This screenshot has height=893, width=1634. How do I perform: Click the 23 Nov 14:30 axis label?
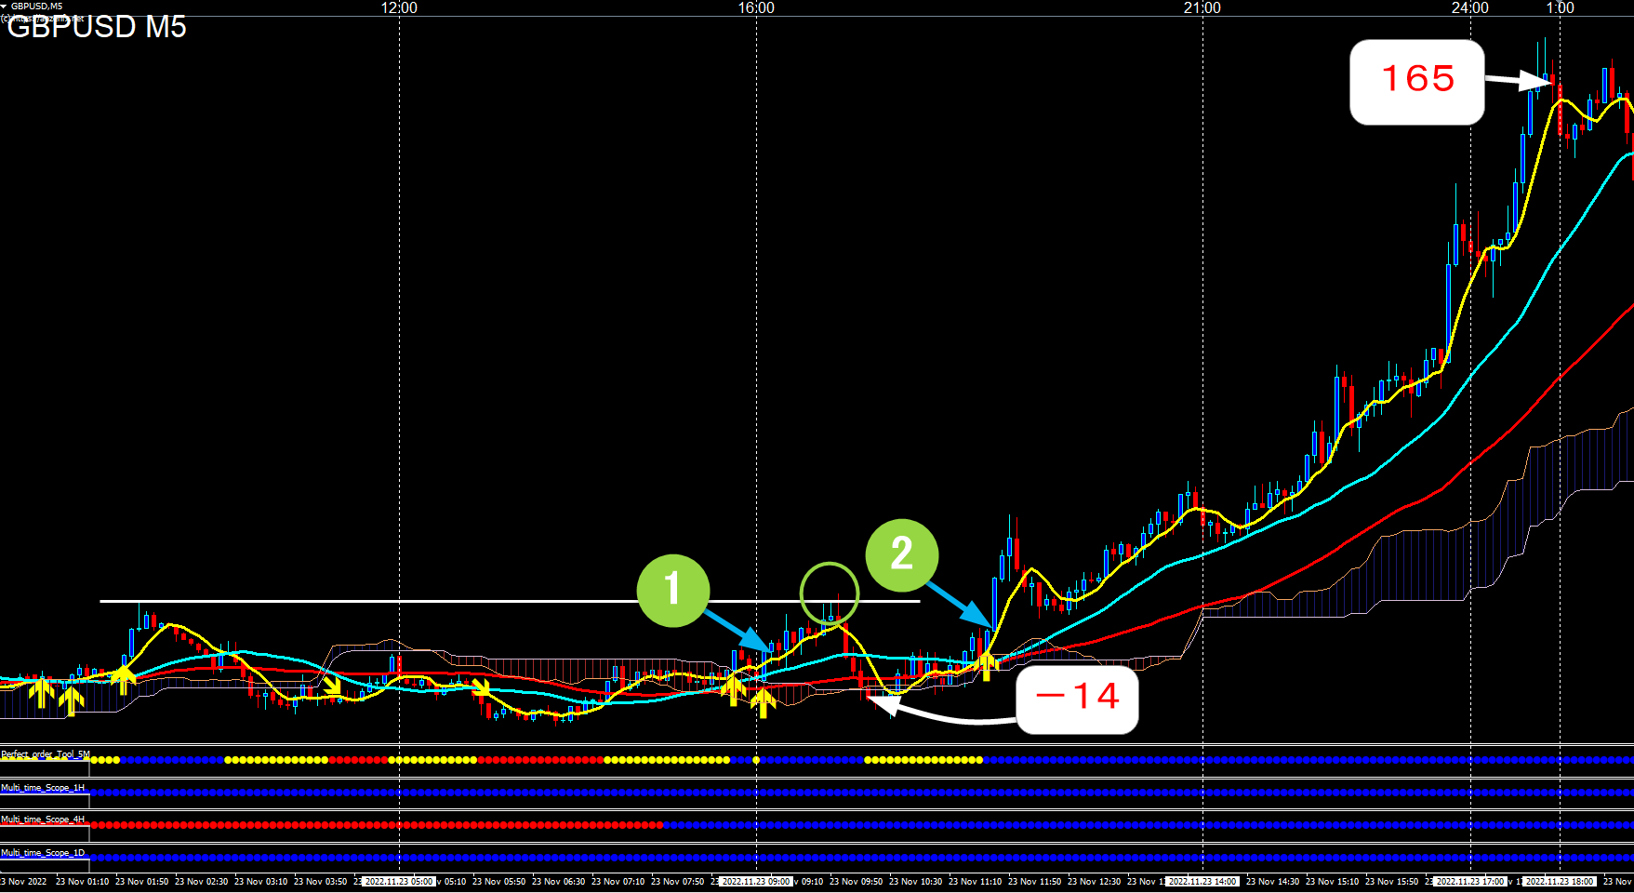(1272, 881)
